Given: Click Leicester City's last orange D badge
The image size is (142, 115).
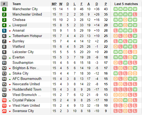Looking at the screenshot, I should (135, 52).
